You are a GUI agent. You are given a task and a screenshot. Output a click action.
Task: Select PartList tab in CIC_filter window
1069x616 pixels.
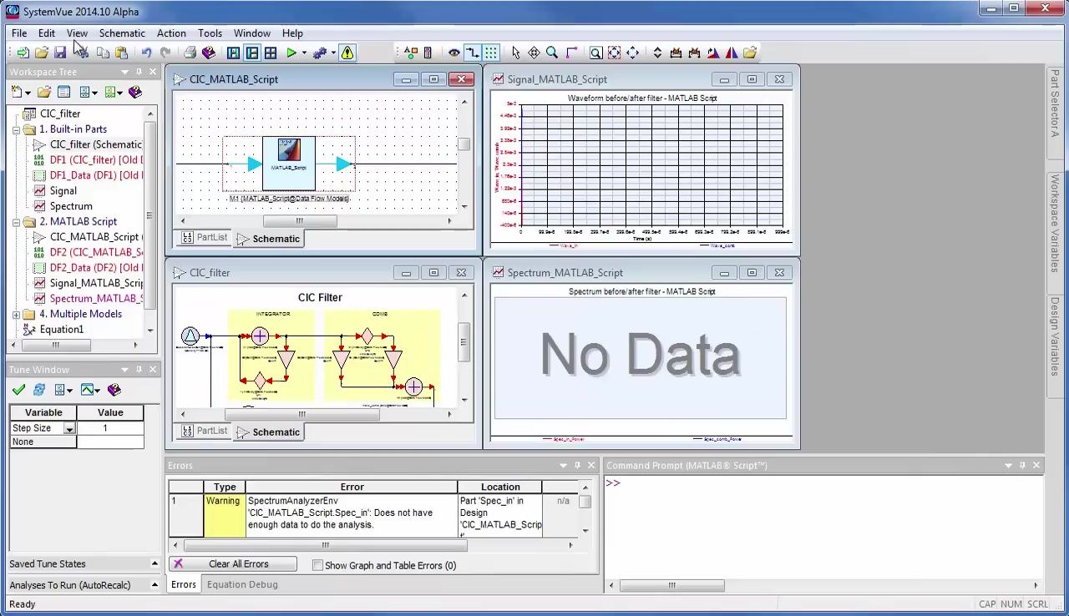point(204,431)
